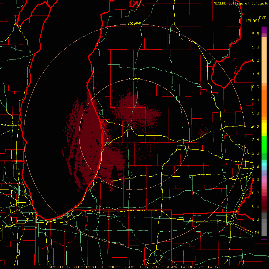This screenshot has height=269, width=269.
Task: Click the 4.2 value on the color scale
Action: tap(256, 127)
